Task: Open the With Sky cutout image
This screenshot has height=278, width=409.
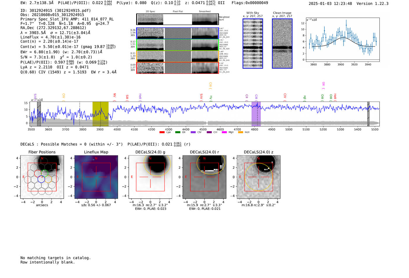Action: (253, 43)
